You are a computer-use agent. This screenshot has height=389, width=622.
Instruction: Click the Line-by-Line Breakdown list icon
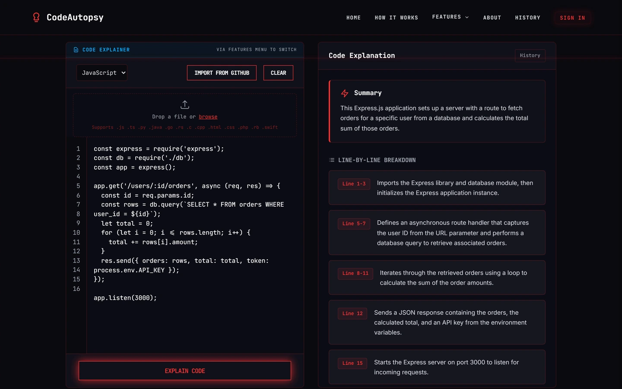[x=332, y=160]
